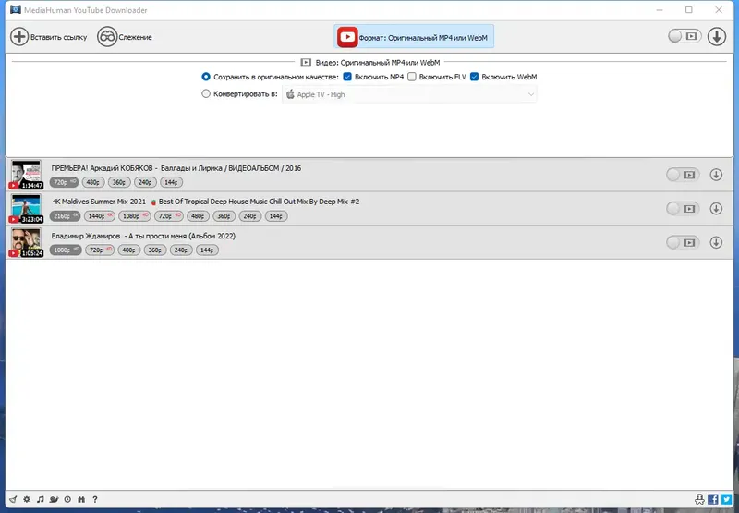Choose 144p quality for Аркадий КОБЯКОВ video

point(171,182)
